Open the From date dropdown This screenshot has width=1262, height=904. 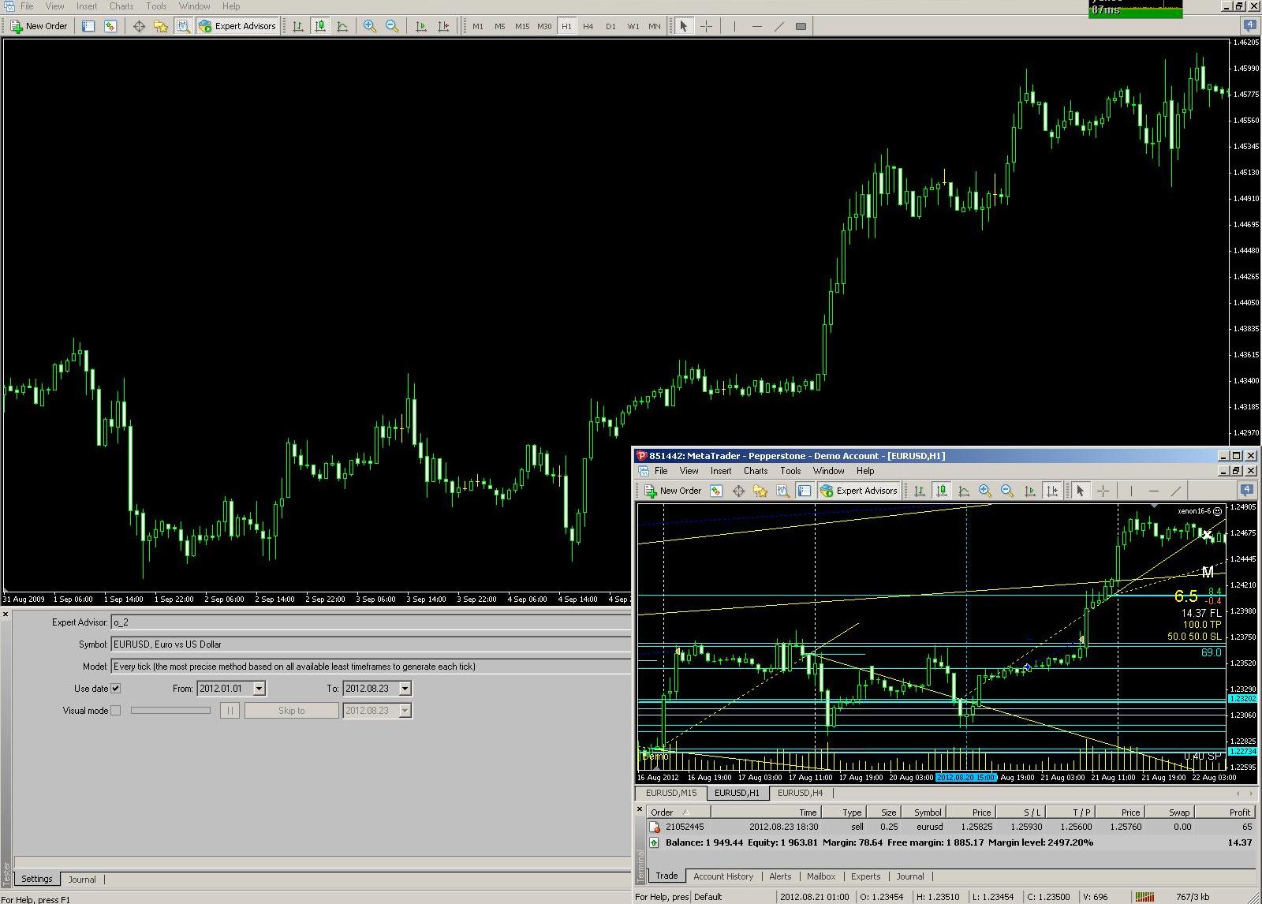259,689
